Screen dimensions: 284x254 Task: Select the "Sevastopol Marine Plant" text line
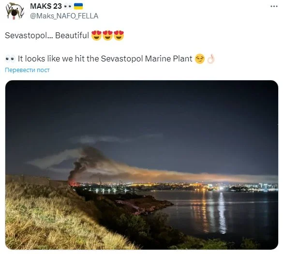point(147,59)
